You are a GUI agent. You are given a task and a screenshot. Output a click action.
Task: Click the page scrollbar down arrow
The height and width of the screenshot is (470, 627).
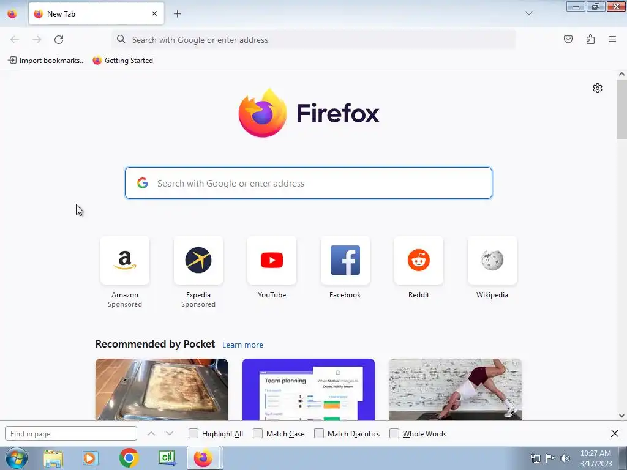coord(621,416)
